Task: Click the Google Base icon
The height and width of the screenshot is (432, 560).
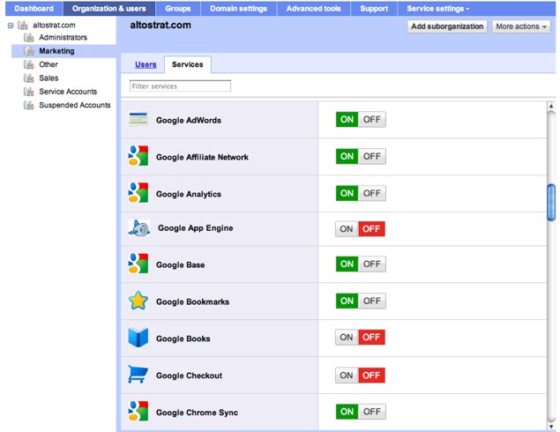Action: pos(138,264)
